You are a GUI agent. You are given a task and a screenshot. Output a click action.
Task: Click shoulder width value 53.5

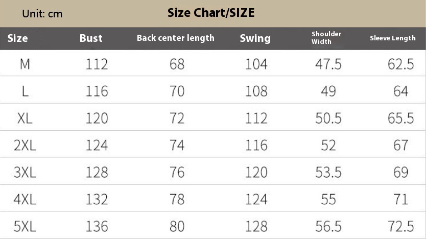click(x=328, y=173)
